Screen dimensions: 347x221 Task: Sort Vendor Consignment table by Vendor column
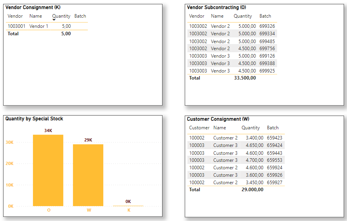coord(15,16)
